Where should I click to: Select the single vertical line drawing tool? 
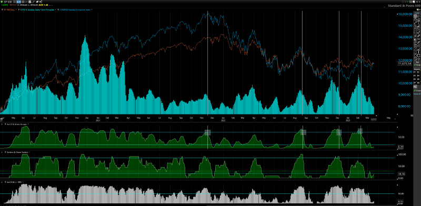click(418, 52)
